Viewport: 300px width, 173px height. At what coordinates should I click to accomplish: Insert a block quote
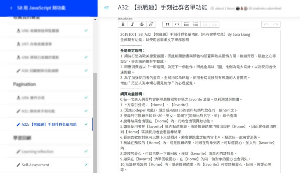point(167,24)
